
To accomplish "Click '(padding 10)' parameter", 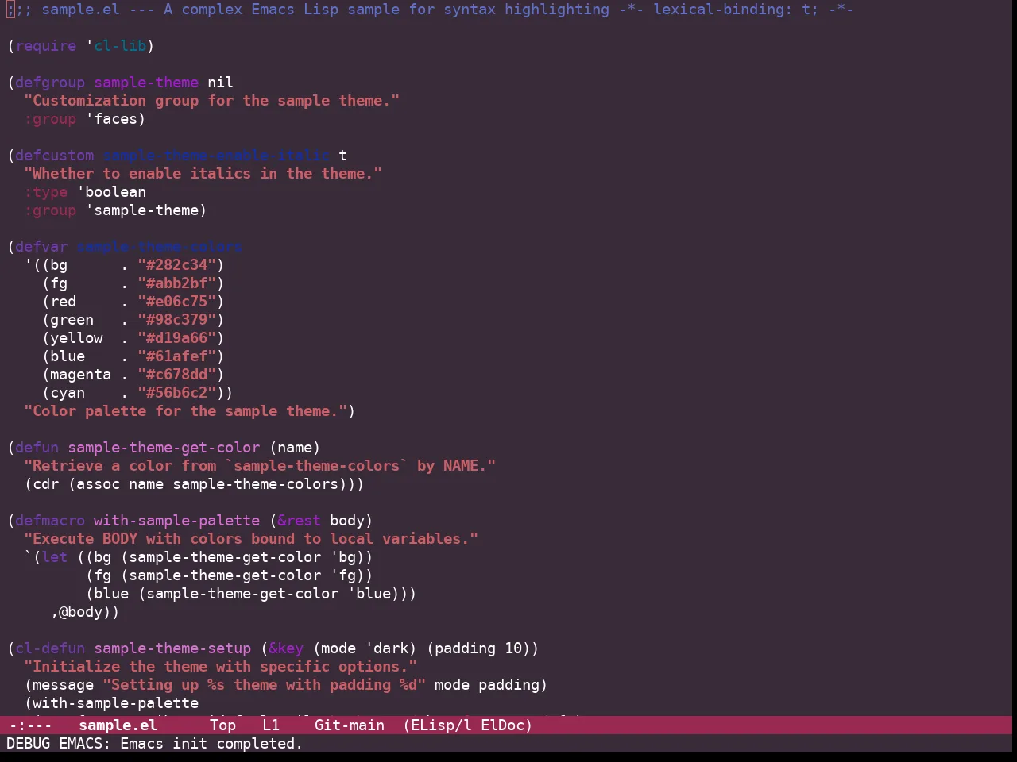I will coord(478,648).
